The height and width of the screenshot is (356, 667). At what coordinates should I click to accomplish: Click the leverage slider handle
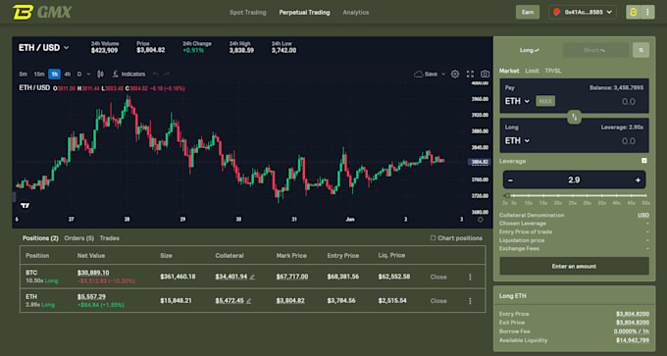(506, 195)
